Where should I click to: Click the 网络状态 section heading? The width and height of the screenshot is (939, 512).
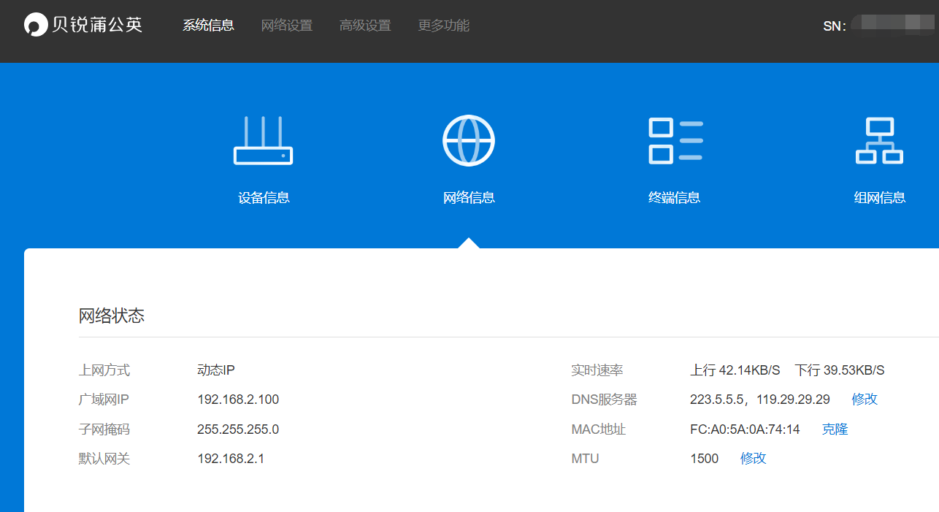point(112,315)
